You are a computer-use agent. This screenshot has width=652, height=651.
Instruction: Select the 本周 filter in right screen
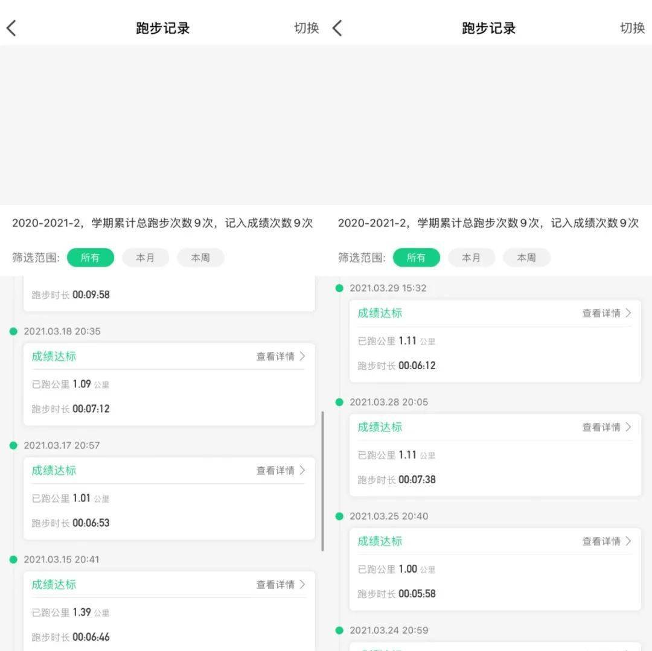point(527,258)
